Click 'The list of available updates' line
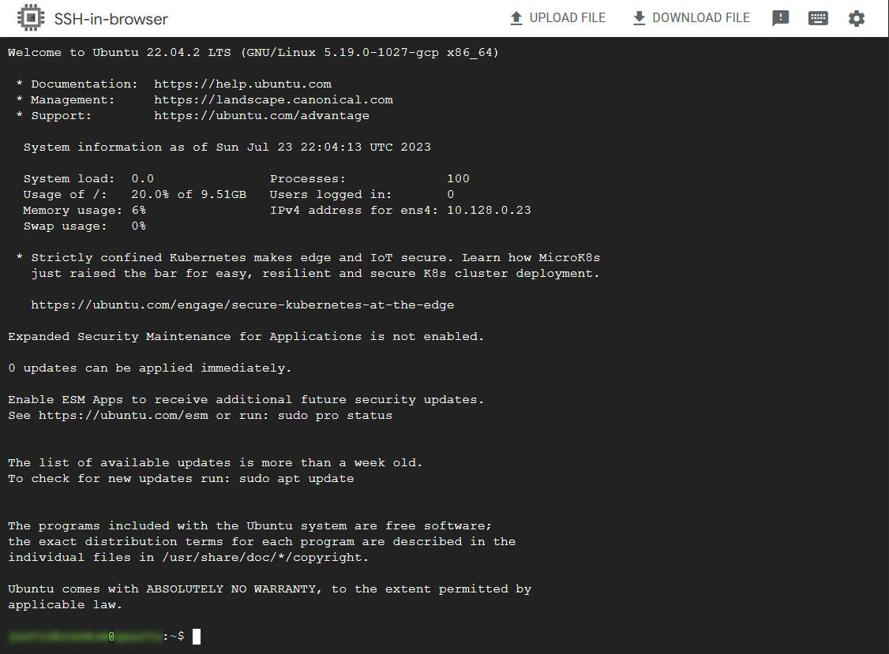This screenshot has height=654, width=889. (x=216, y=463)
